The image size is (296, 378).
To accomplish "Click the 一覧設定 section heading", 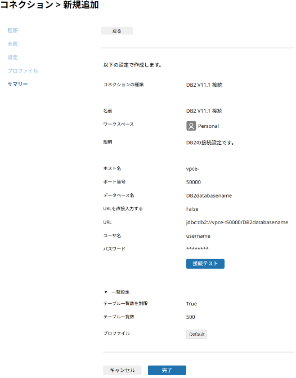I will [120, 292].
